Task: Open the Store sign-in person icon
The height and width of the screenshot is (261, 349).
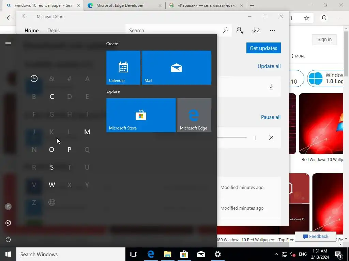Action: (240, 30)
